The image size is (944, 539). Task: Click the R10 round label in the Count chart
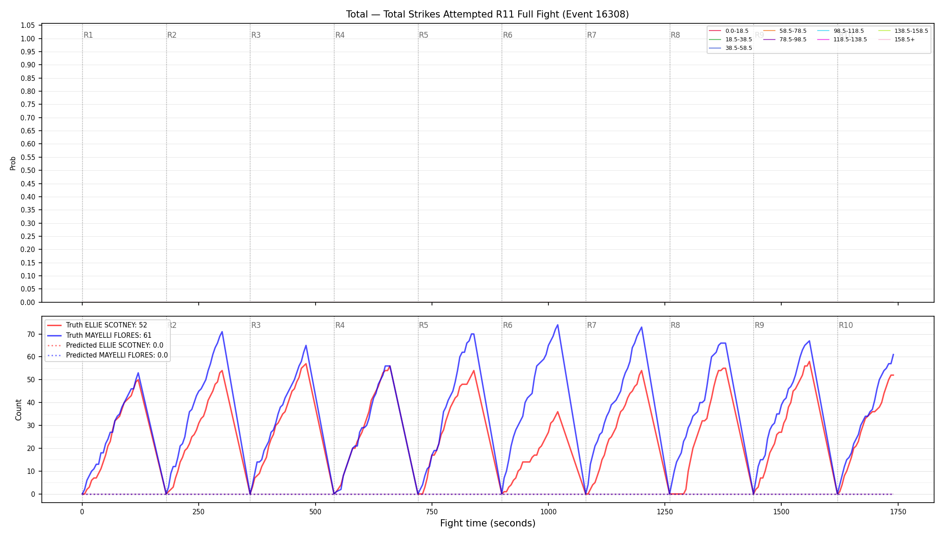point(846,325)
